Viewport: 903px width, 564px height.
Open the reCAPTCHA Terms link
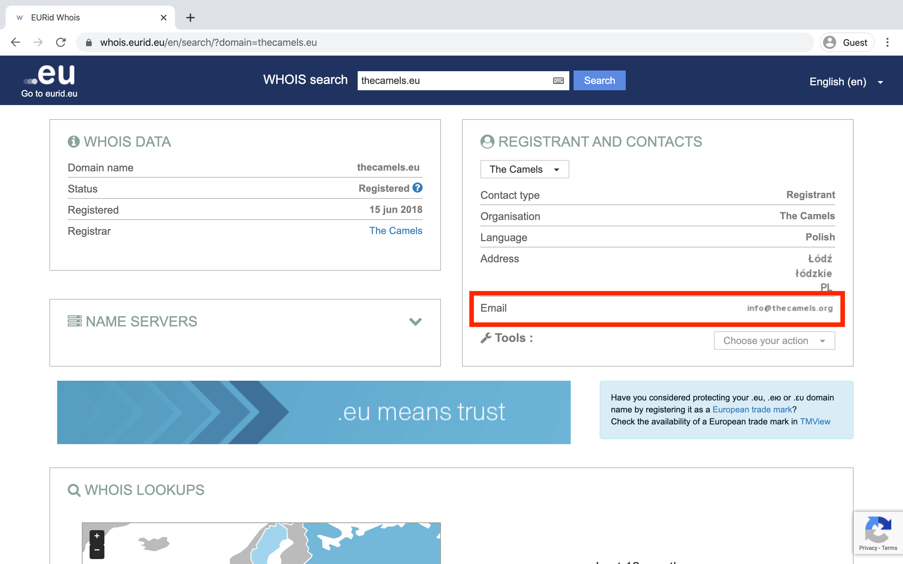click(x=889, y=548)
